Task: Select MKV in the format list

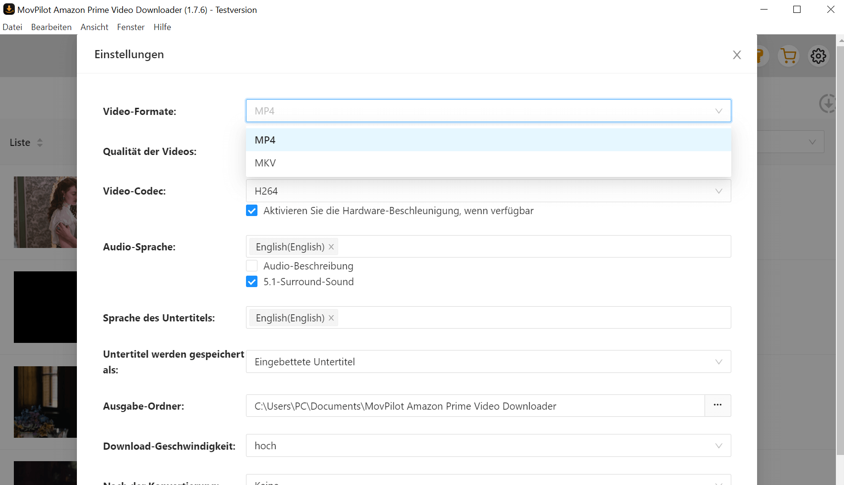Action: tap(488, 163)
